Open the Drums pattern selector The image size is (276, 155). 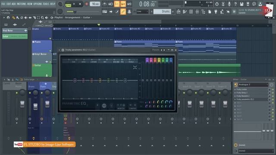coord(162,12)
